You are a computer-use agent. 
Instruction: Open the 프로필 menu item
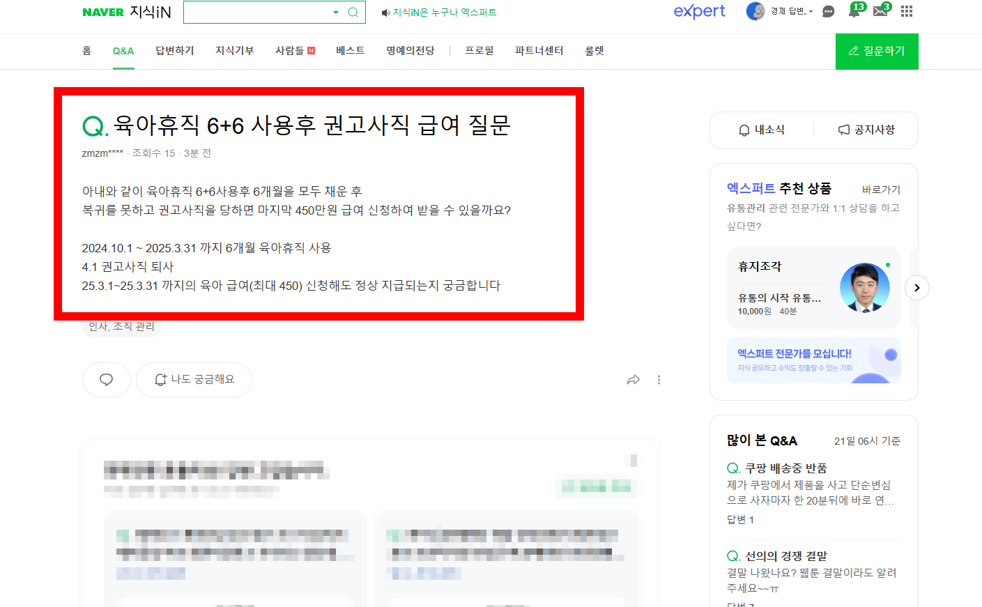pyautogui.click(x=480, y=51)
